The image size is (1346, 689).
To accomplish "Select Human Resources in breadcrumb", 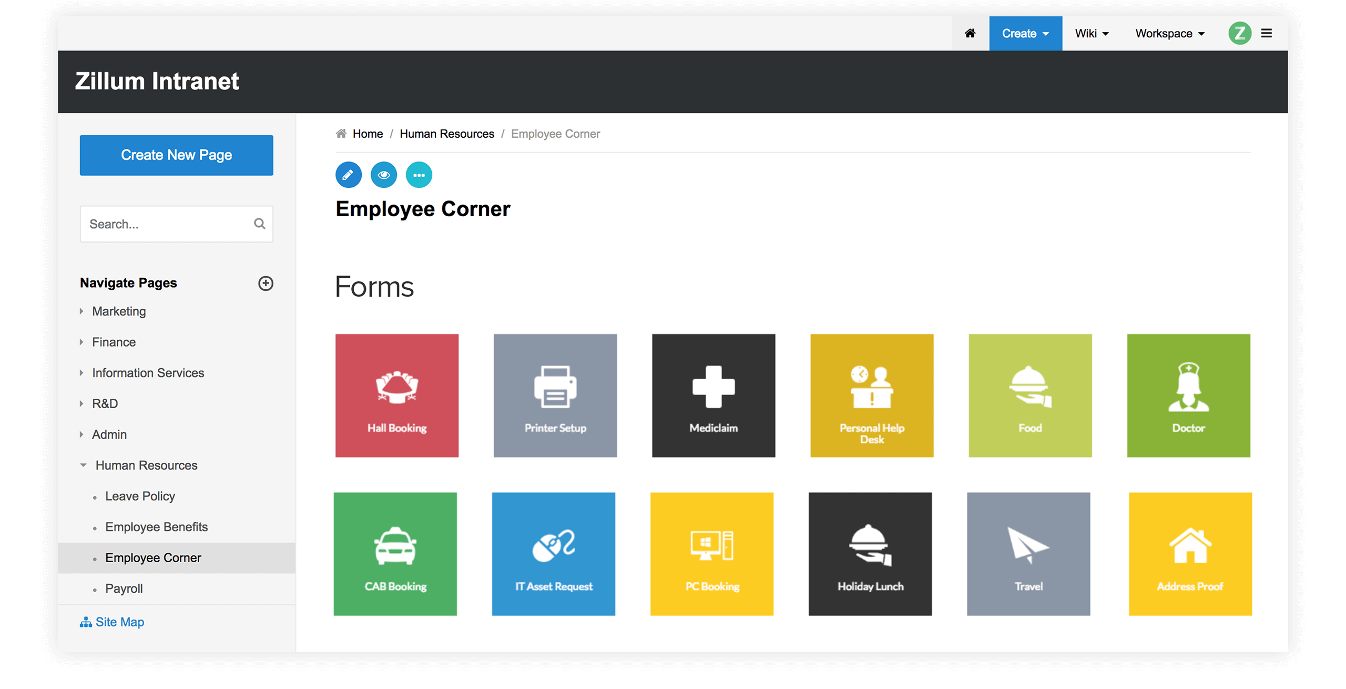I will (x=448, y=134).
